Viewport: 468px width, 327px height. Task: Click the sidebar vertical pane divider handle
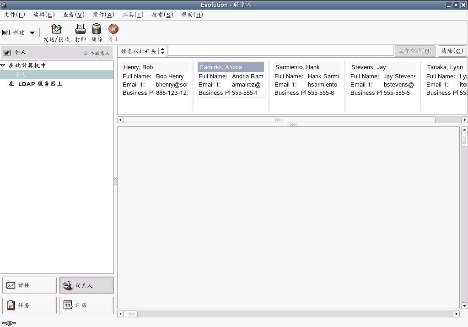click(x=115, y=181)
